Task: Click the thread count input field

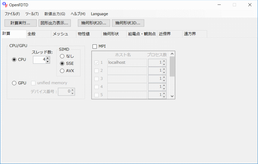Action: 39,60
